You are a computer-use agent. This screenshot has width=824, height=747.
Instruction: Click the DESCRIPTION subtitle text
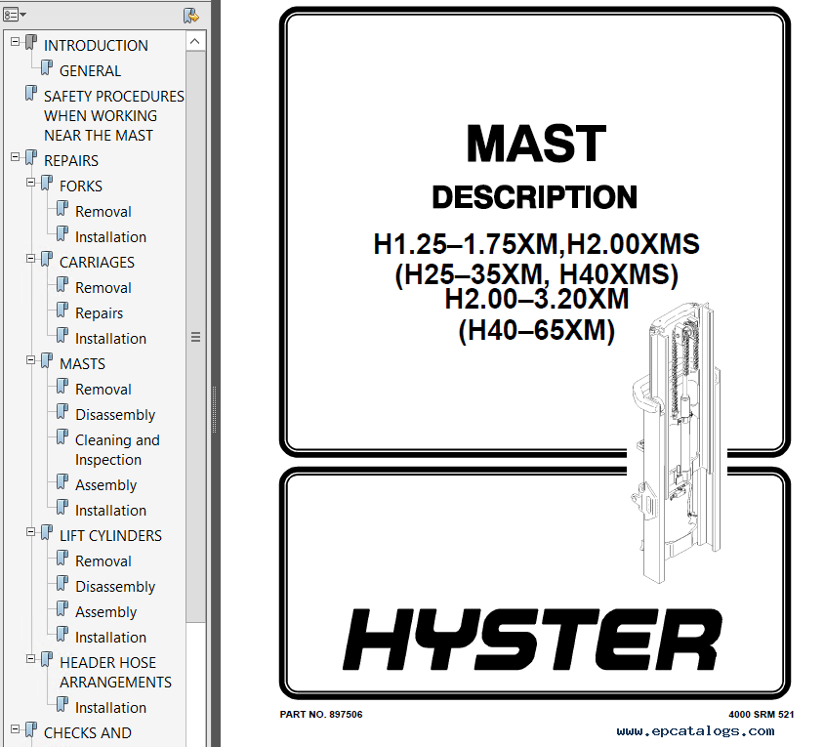tap(534, 197)
